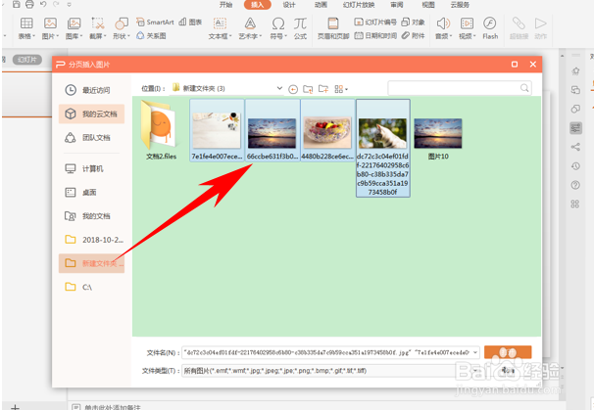Click the orange open button in dialog

508,352
